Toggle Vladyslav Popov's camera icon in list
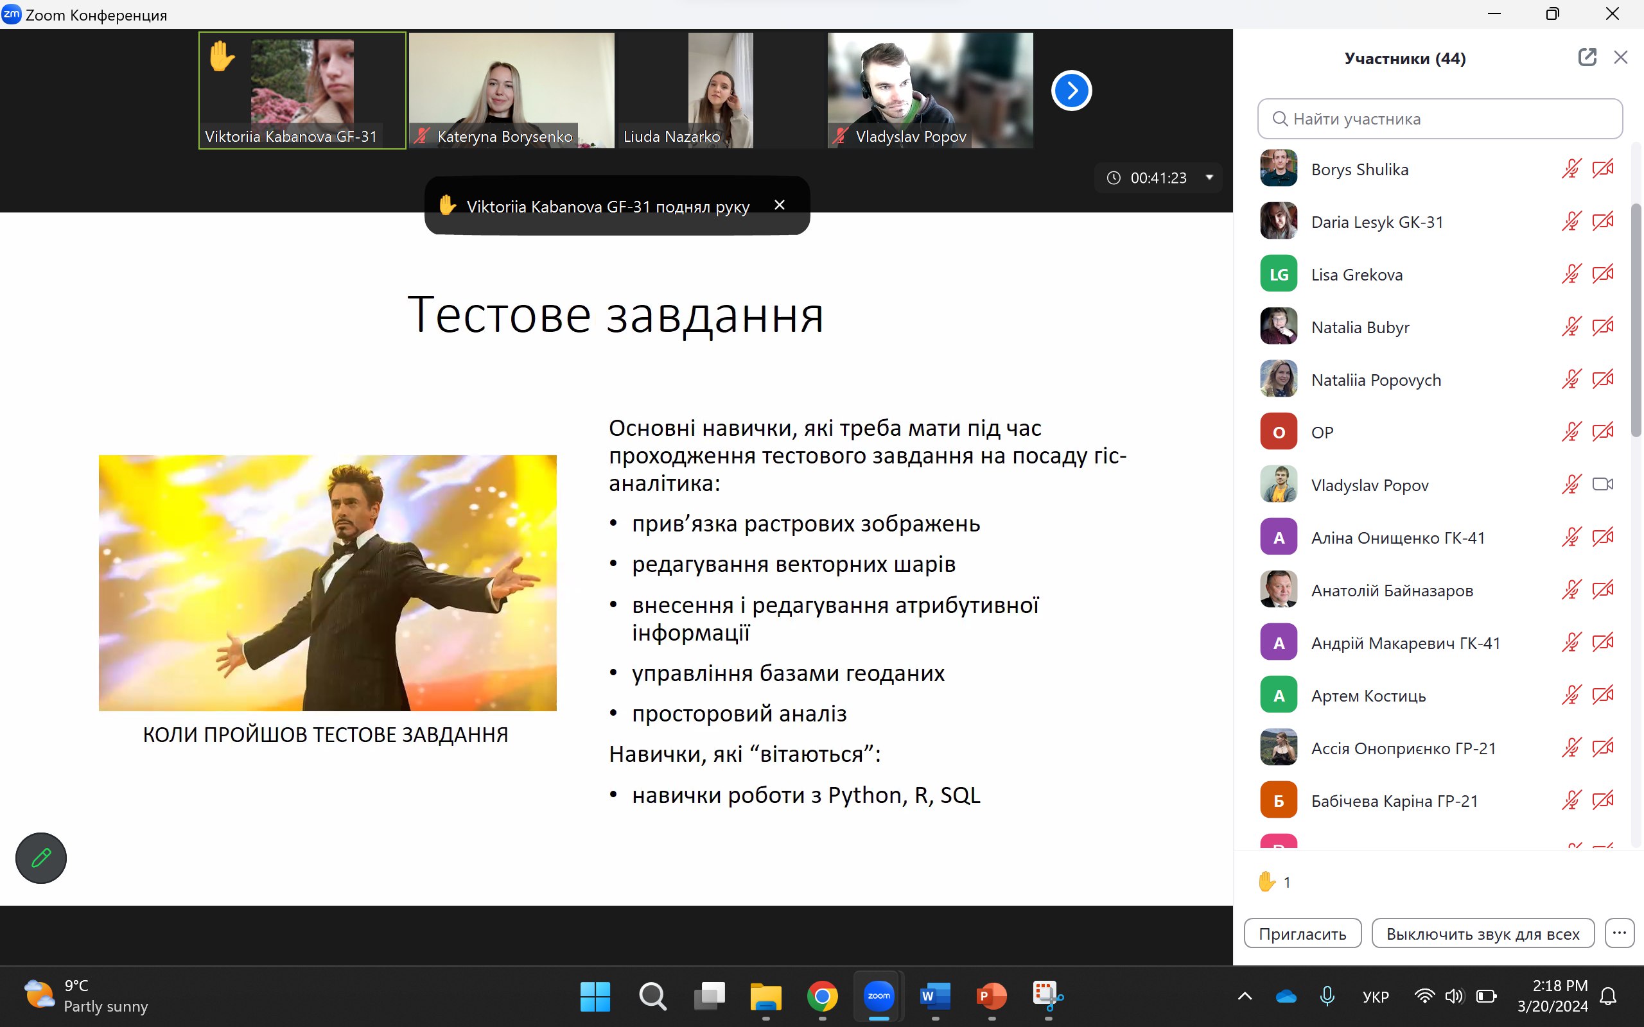Screen dimensions: 1644x1027 (x=1602, y=484)
